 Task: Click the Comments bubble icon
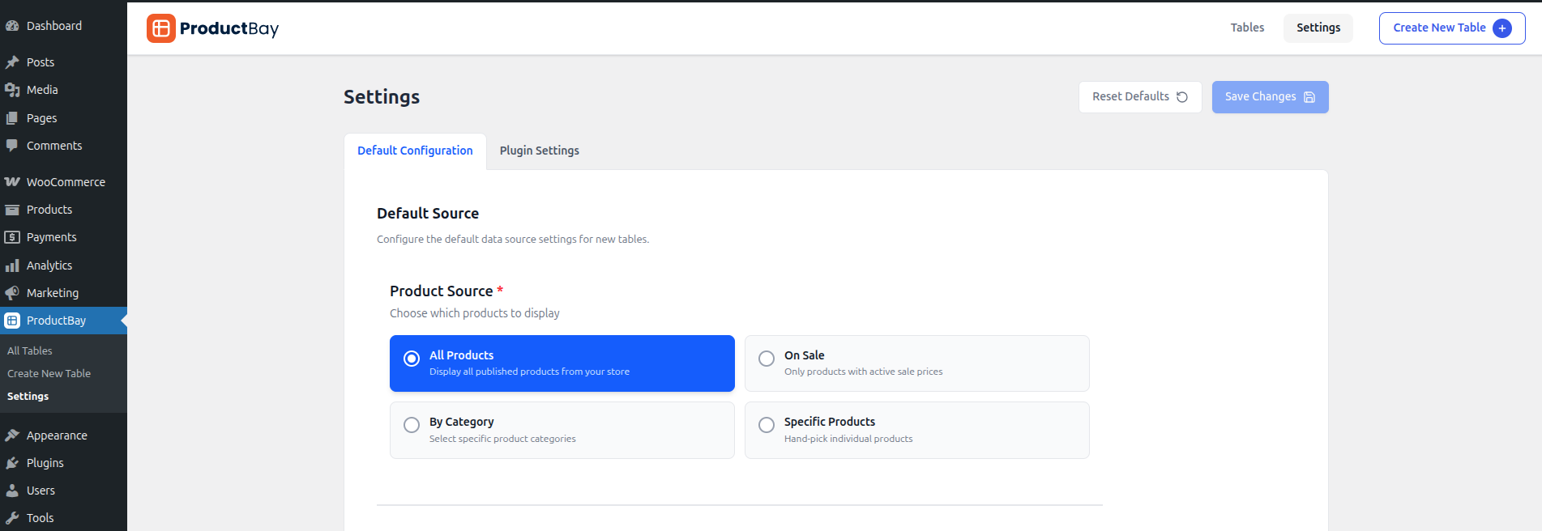click(x=12, y=146)
